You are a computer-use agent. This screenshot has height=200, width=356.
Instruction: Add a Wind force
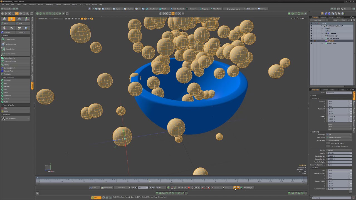[x=15, y=108]
